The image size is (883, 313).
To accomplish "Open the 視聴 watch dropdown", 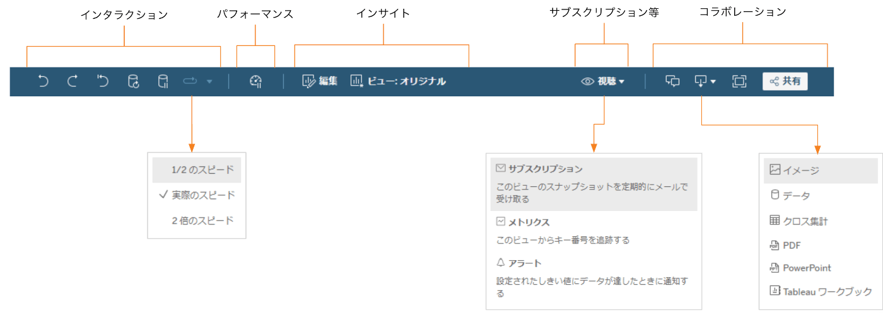I will pyautogui.click(x=603, y=81).
